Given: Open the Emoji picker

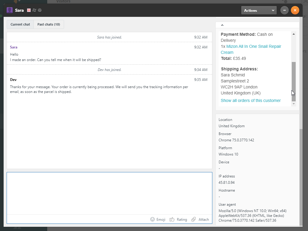Looking at the screenshot, I should 158,219.
